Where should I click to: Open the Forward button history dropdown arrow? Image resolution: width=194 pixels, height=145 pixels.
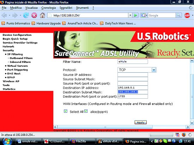pos(20,15)
